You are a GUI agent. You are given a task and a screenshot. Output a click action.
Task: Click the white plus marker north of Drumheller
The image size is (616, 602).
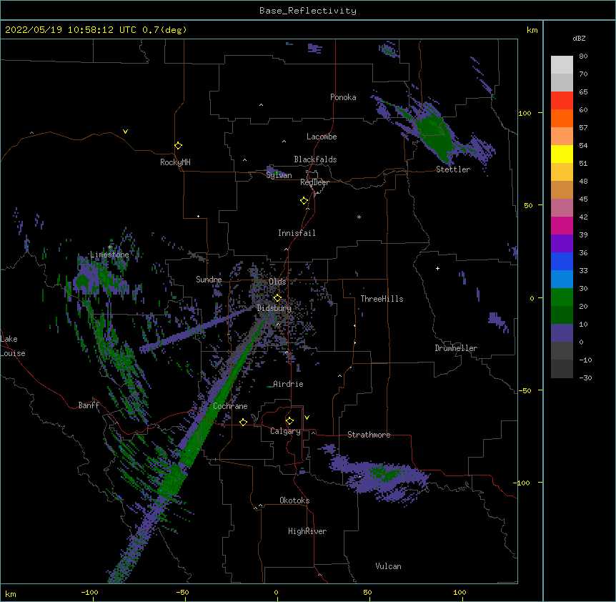coord(437,268)
